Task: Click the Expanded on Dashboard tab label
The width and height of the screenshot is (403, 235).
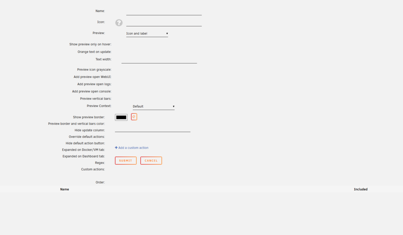Action: (83, 156)
